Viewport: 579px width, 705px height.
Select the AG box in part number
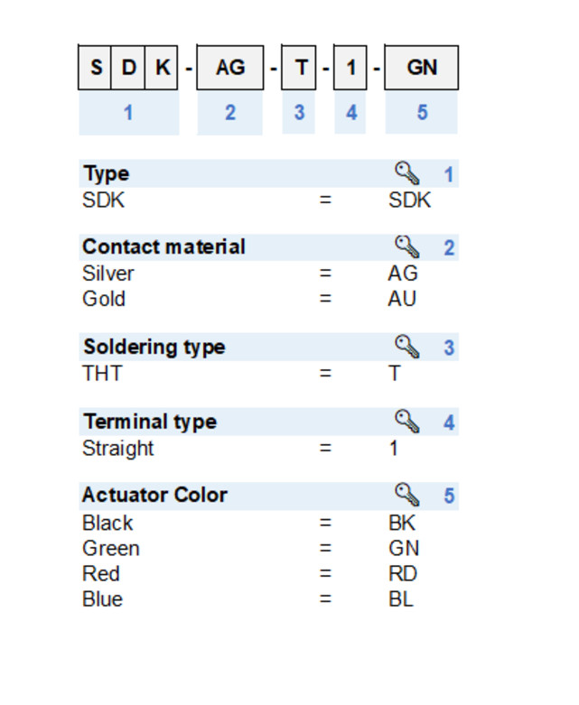[229, 68]
